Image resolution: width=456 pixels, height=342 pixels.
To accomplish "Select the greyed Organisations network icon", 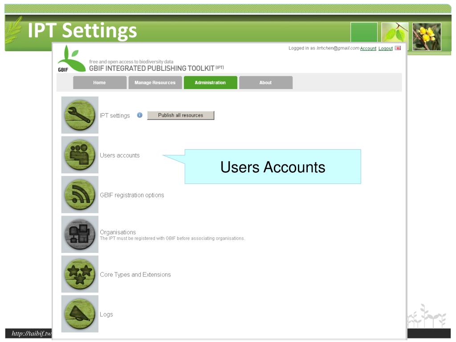I will 80,234.
